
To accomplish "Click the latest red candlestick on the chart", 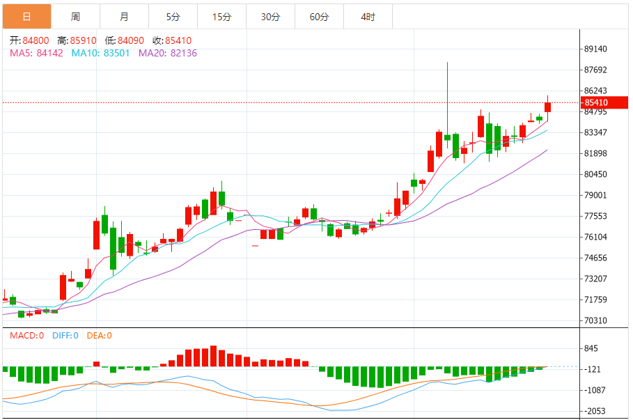I will pos(548,107).
